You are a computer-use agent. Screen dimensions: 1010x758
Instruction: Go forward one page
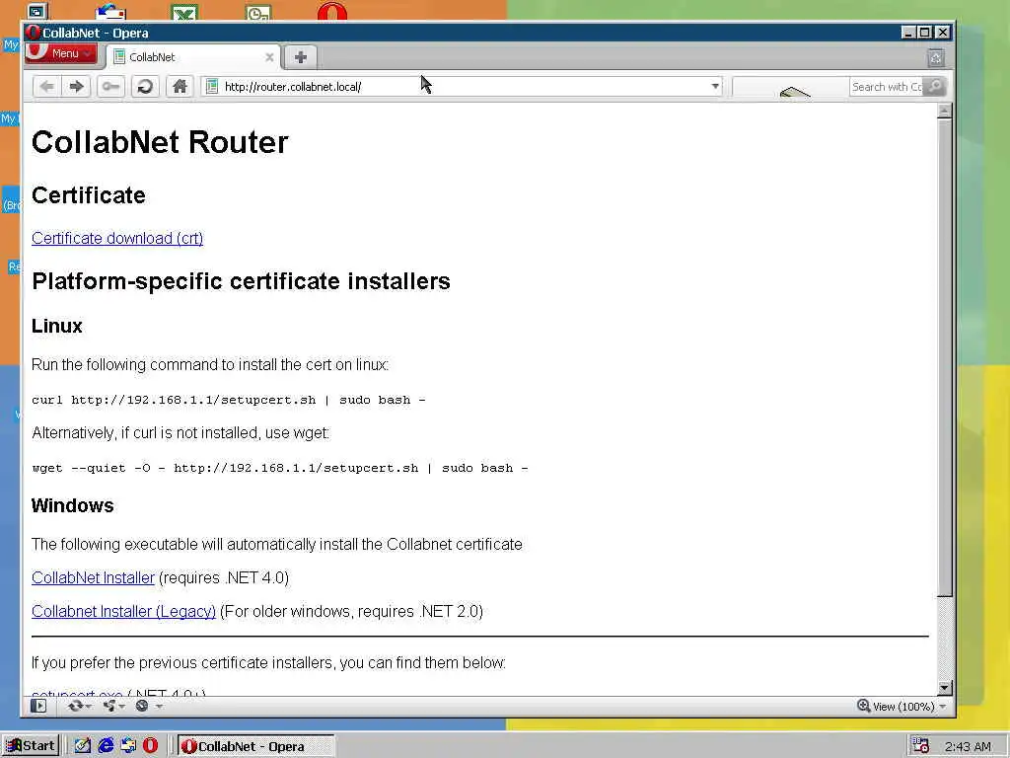click(77, 87)
